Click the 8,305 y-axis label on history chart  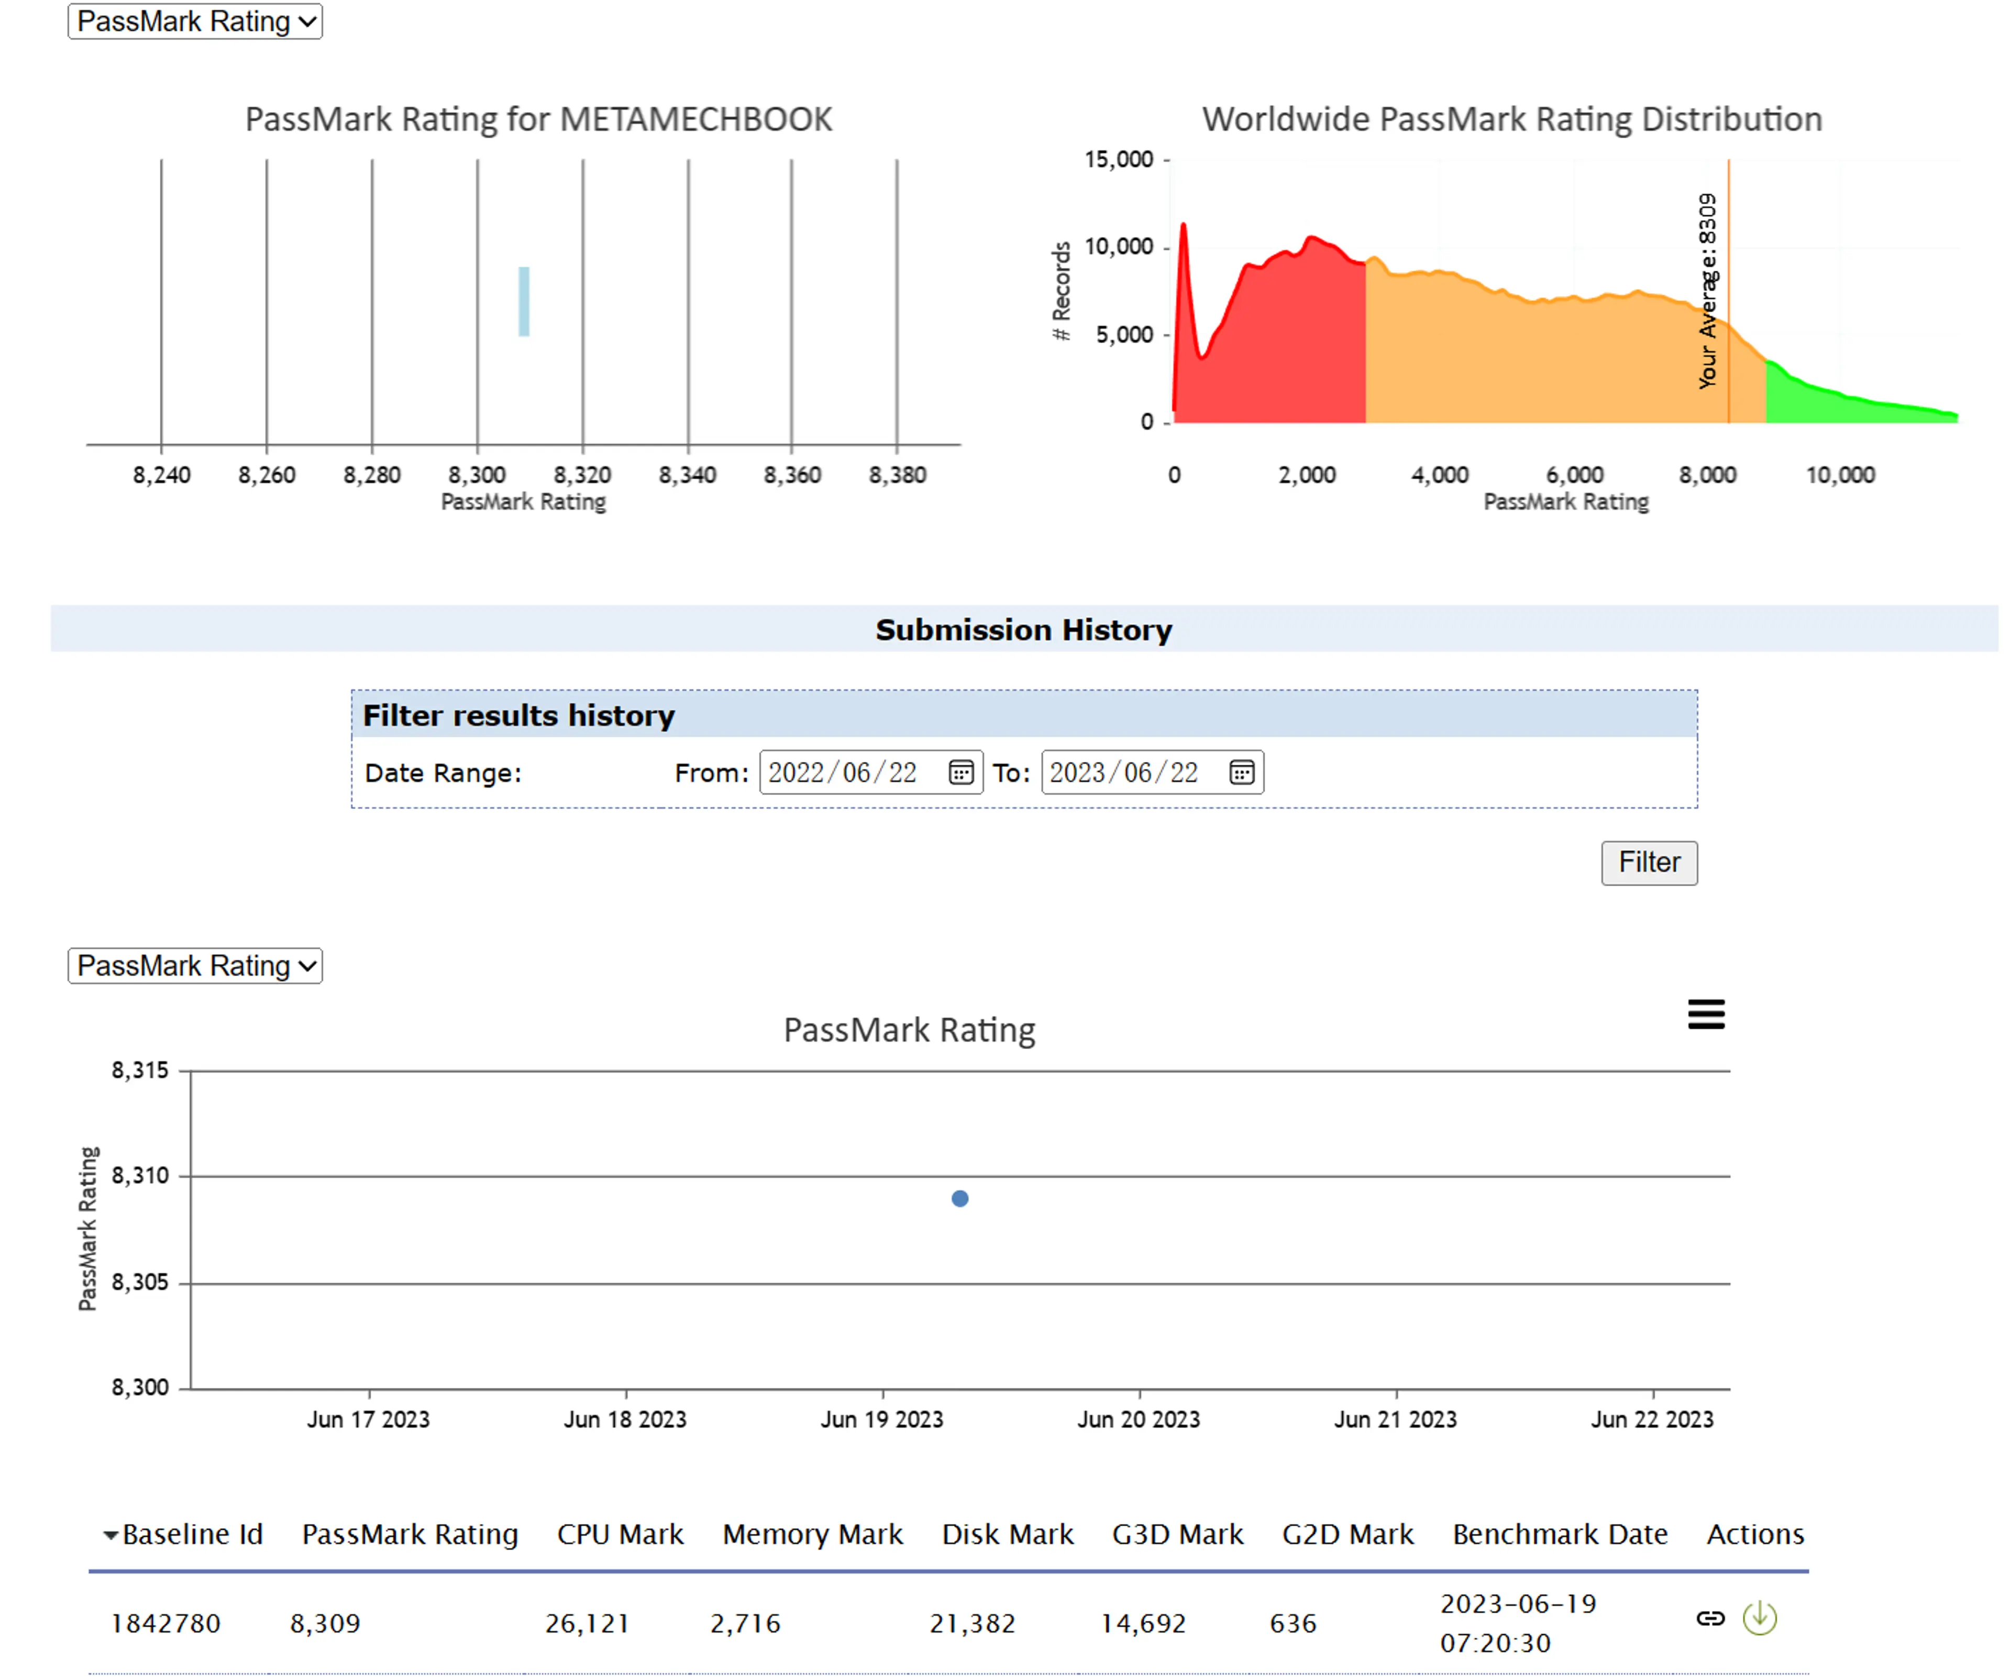(x=140, y=1282)
